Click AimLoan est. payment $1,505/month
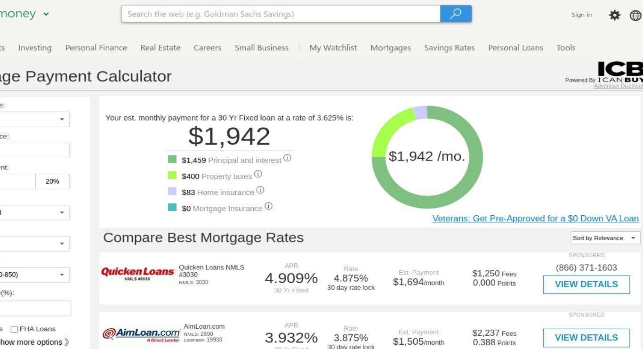The image size is (643, 349). coord(418,342)
